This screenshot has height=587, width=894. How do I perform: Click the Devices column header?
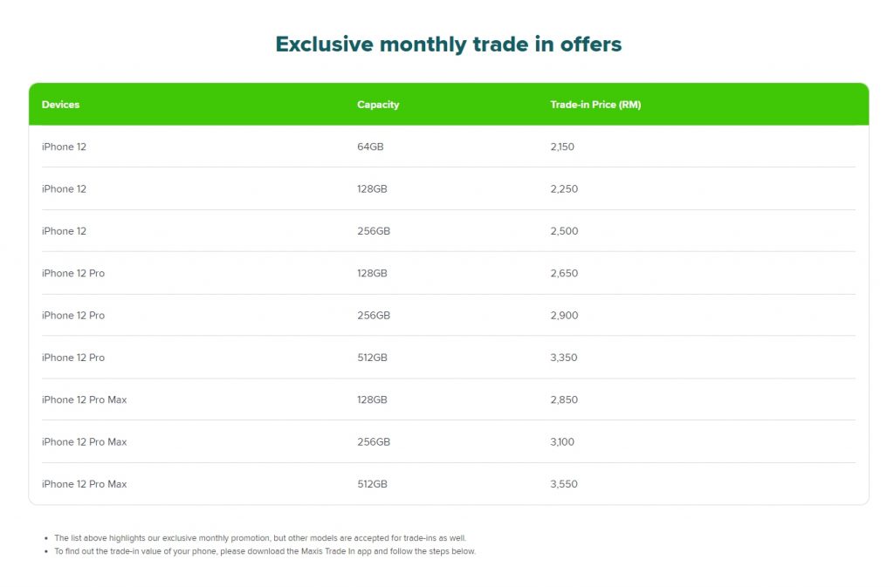60,105
